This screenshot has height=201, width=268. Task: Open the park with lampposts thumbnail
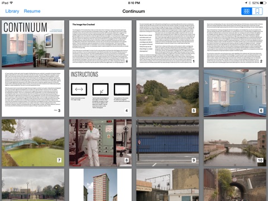33,185
